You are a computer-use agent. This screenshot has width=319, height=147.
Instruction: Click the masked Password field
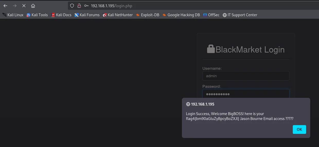pyautogui.click(x=246, y=94)
